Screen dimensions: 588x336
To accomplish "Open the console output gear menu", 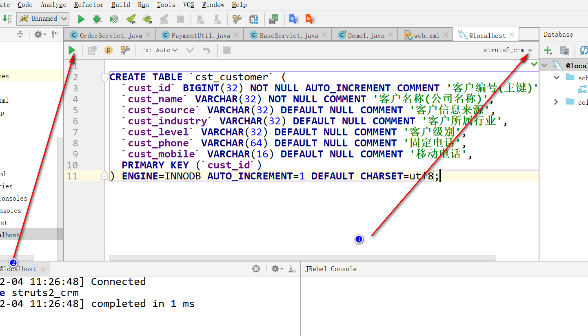I will click(275, 269).
